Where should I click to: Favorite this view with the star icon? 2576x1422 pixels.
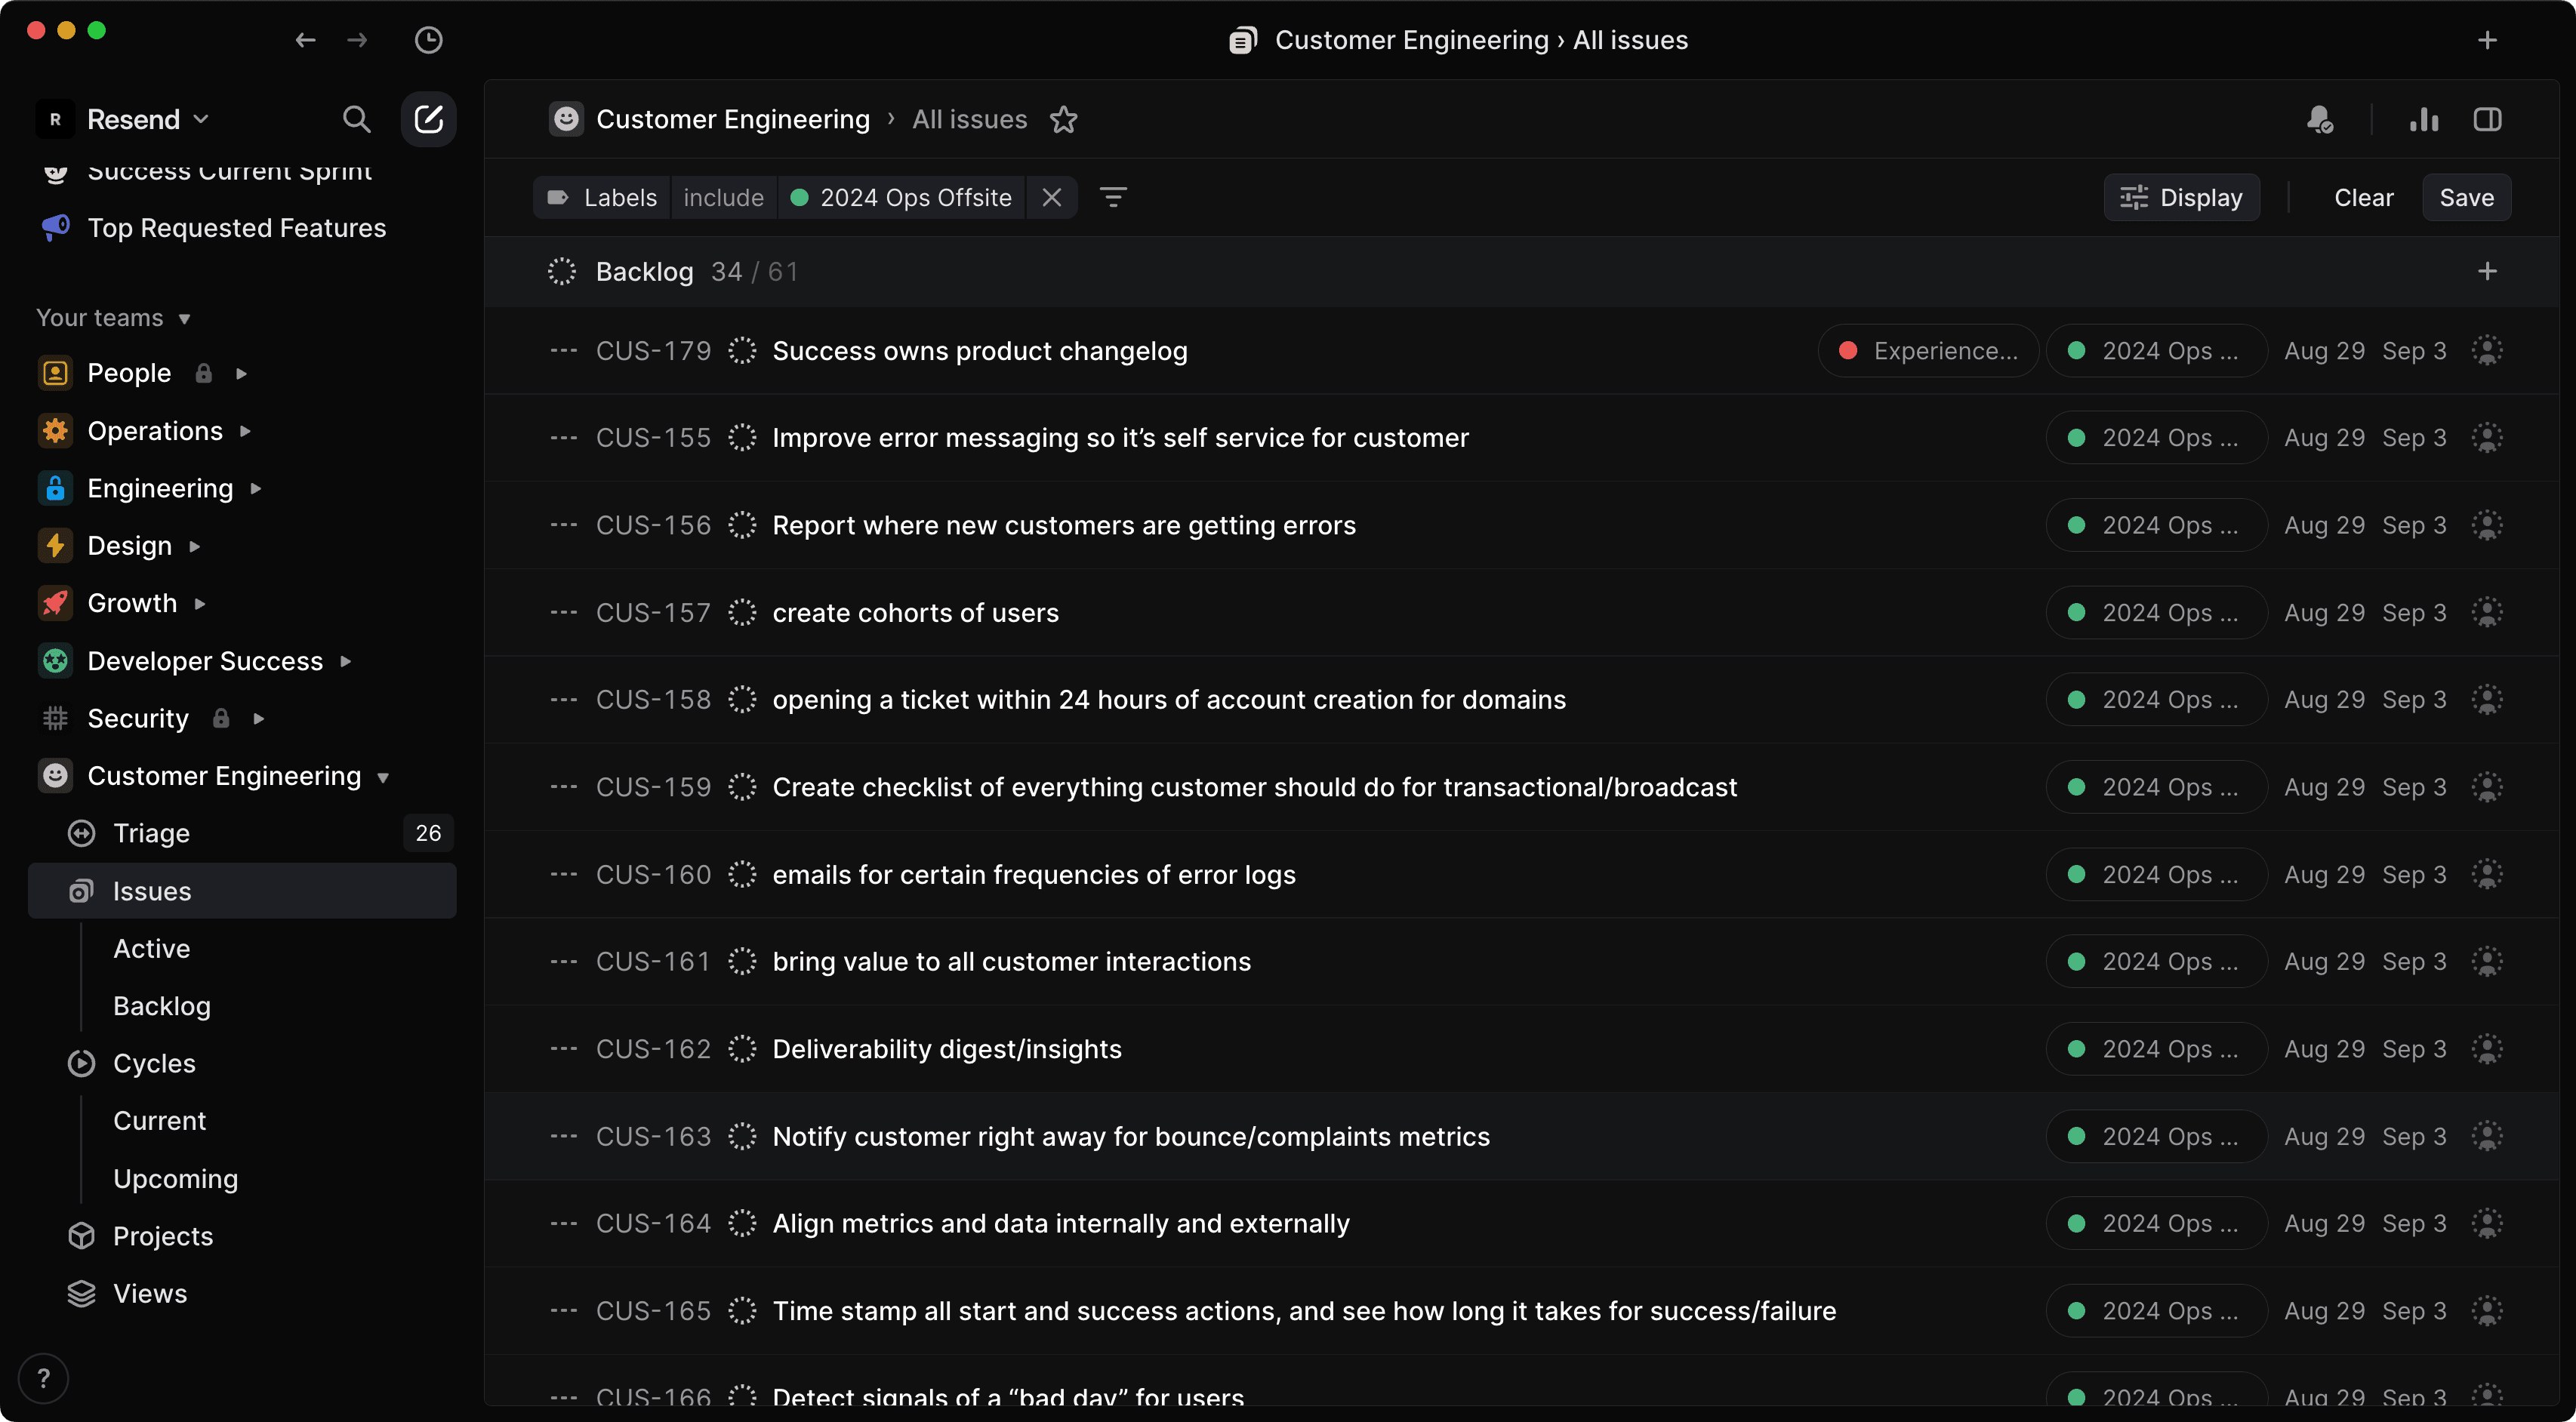tap(1063, 119)
